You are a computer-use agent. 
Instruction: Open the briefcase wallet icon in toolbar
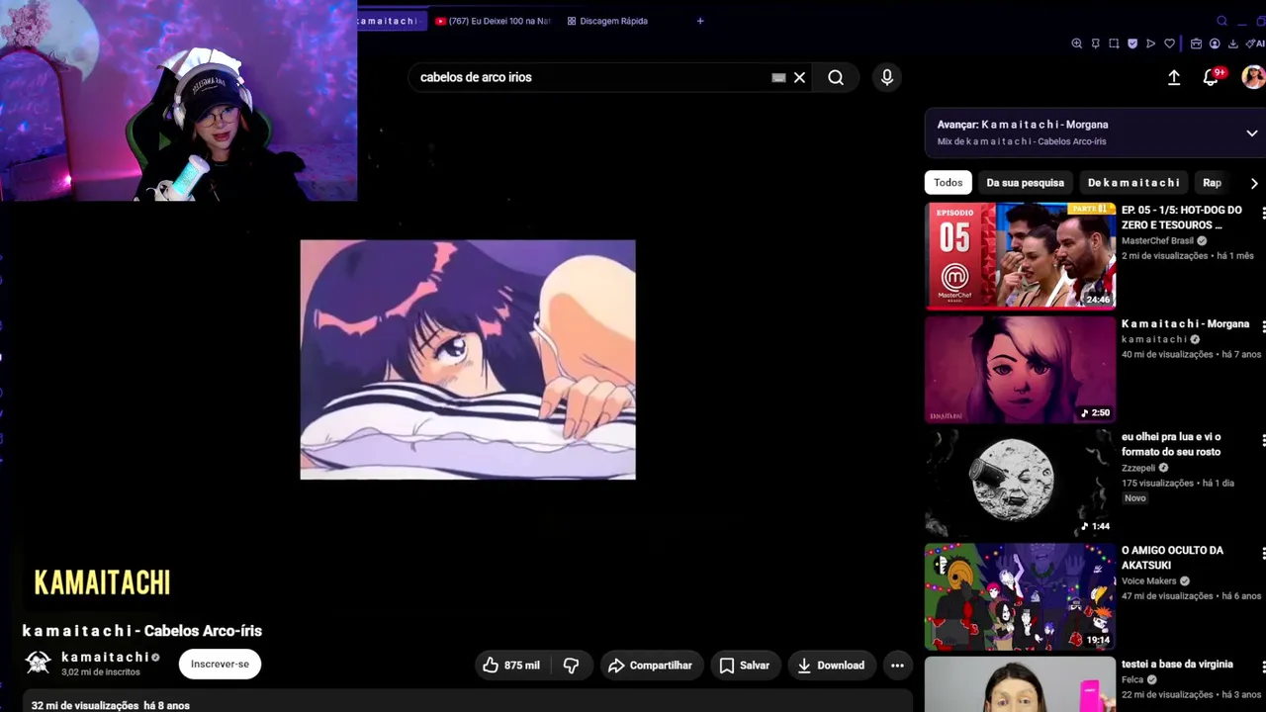tap(1196, 44)
